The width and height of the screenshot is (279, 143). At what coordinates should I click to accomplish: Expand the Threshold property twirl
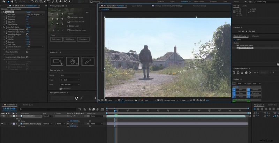pyautogui.click(x=4, y=17)
